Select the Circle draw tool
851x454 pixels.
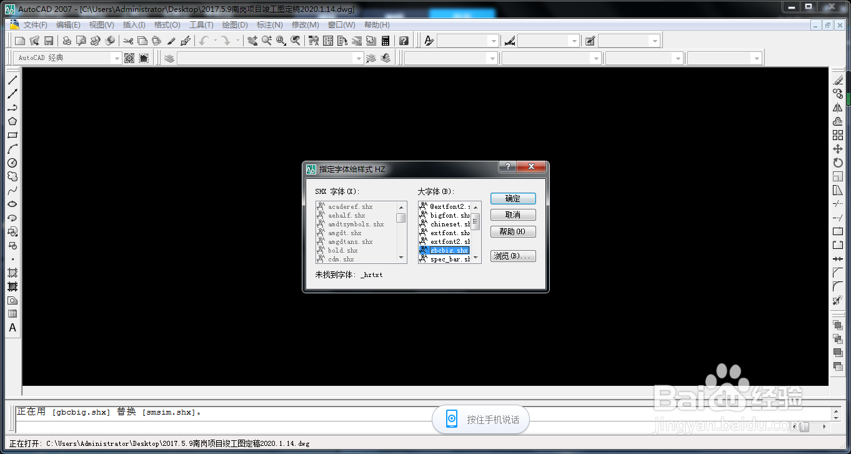pyautogui.click(x=12, y=163)
